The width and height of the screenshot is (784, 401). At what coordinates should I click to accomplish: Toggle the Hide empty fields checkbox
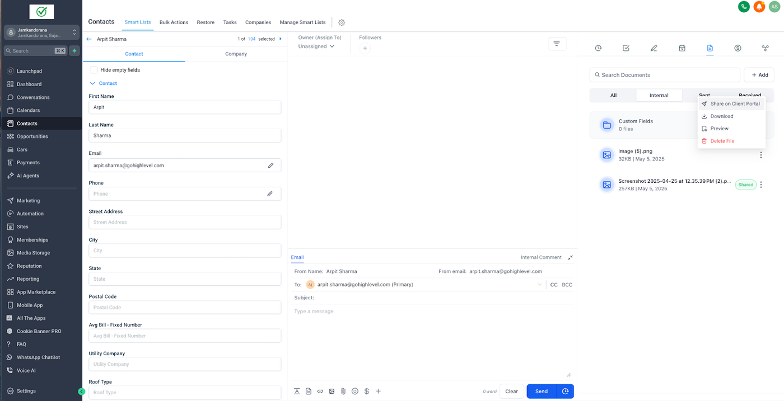point(94,70)
